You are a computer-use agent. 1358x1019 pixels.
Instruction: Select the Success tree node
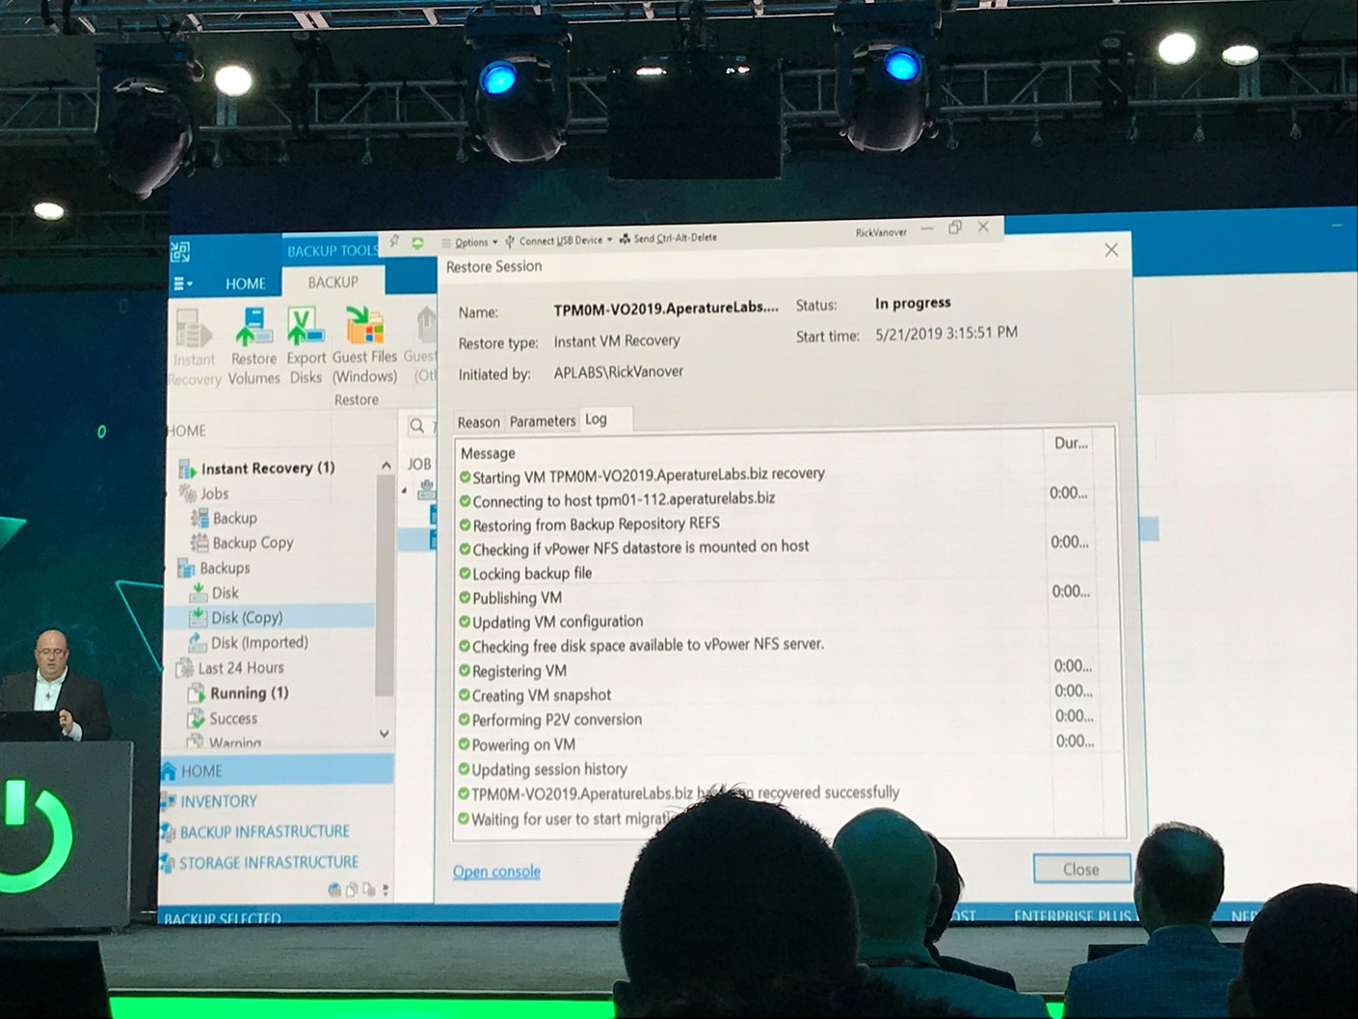point(233,718)
